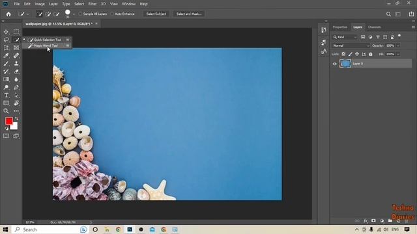The image size is (417, 234).
Task: Click the Select Subject button
Action: coord(156,14)
